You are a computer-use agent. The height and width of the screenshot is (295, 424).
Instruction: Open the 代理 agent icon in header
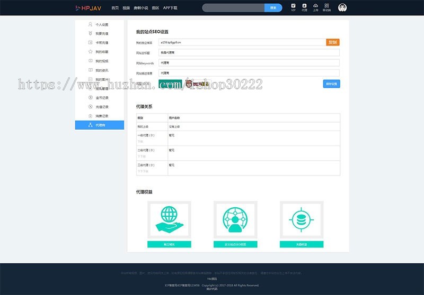(304, 7)
